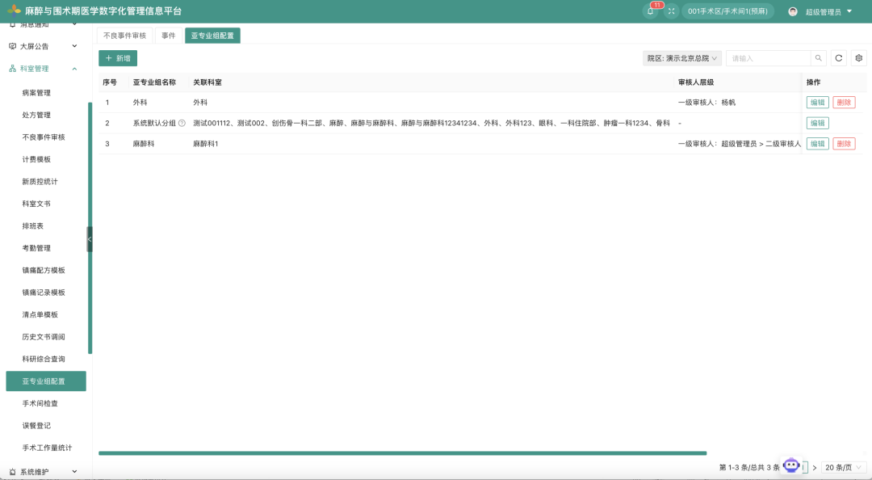Switch to the 不良事件审核 tab

click(x=124, y=36)
